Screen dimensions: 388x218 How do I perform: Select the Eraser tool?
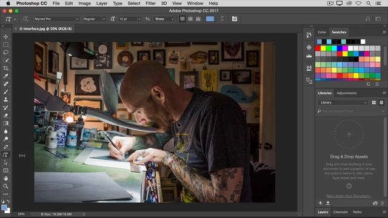pyautogui.click(x=5, y=116)
